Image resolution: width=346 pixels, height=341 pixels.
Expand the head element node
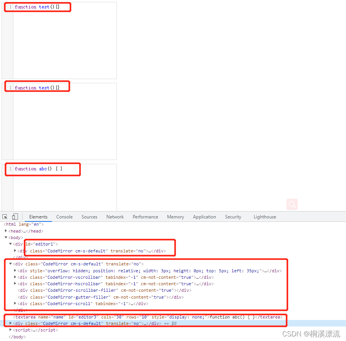pos(6,231)
